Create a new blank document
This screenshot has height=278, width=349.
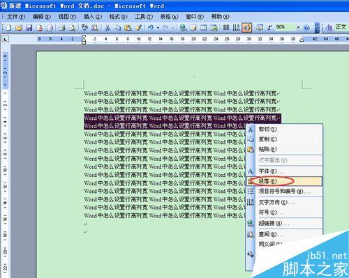point(8,28)
